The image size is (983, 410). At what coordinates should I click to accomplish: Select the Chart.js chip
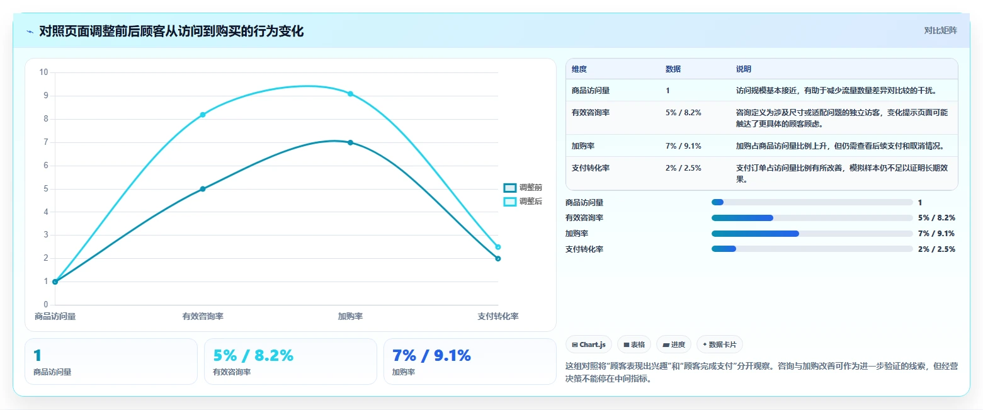pyautogui.click(x=589, y=345)
